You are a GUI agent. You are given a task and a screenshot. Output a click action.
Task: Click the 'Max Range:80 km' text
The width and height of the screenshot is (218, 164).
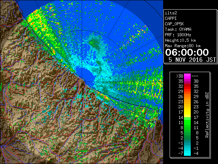click(183, 46)
